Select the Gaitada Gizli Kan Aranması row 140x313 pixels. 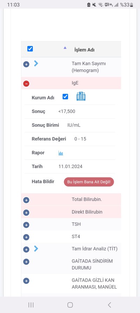click(71, 283)
